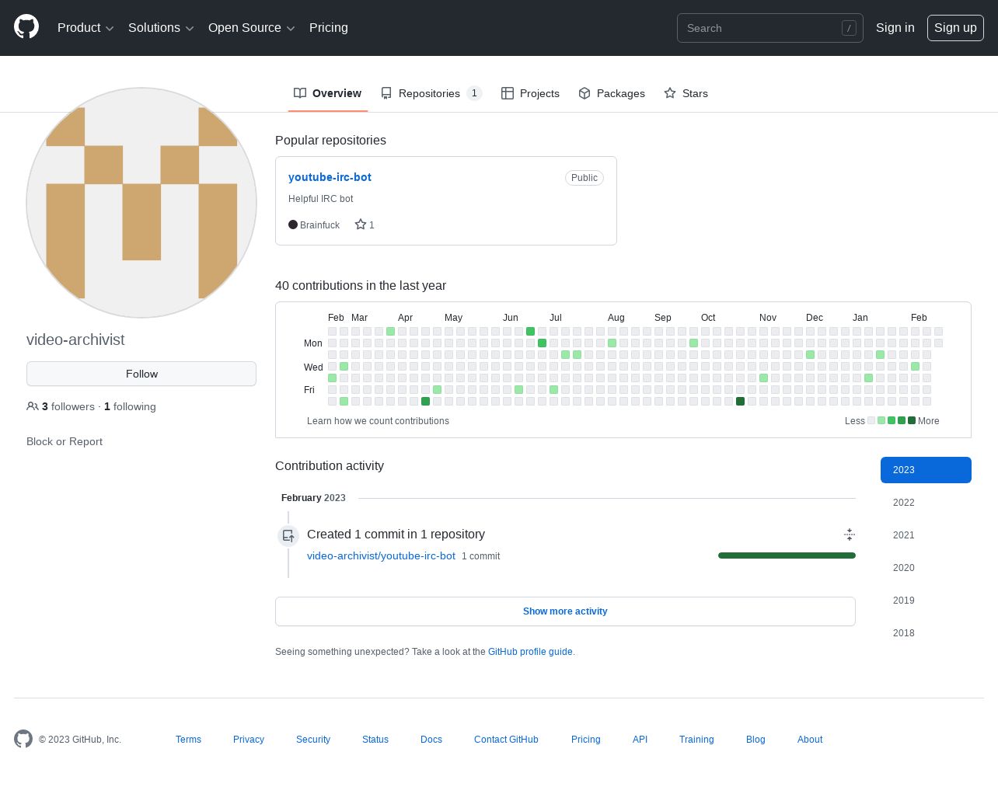This screenshot has height=787, width=998.
Task: Open the Status footer link
Action: [375, 740]
